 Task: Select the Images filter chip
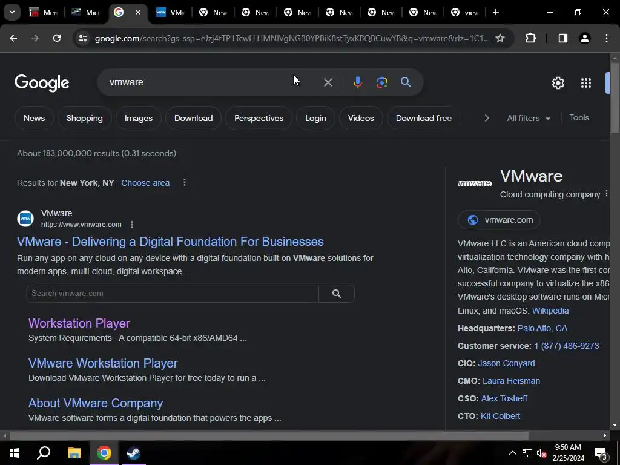(139, 118)
